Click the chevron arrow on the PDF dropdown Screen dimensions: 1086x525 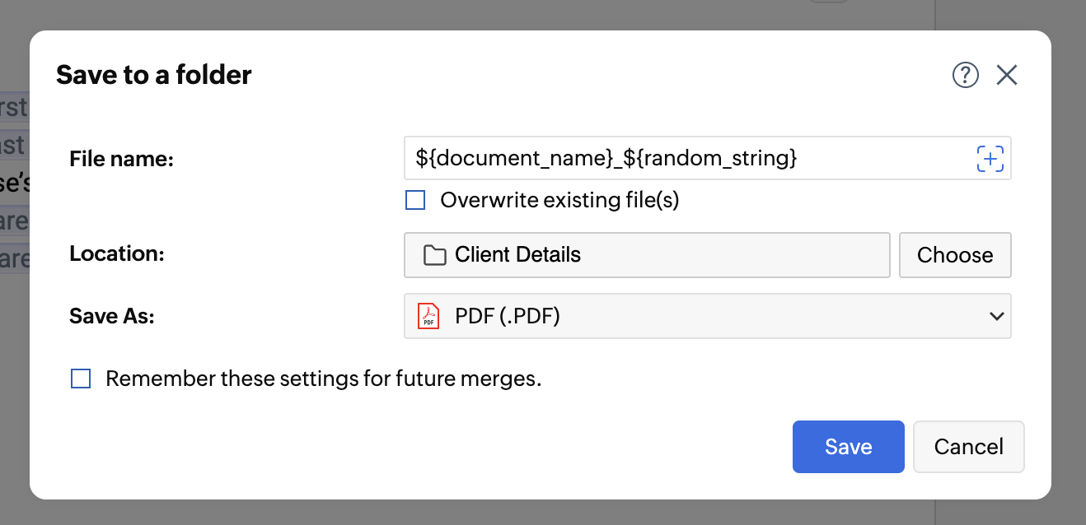(x=996, y=317)
